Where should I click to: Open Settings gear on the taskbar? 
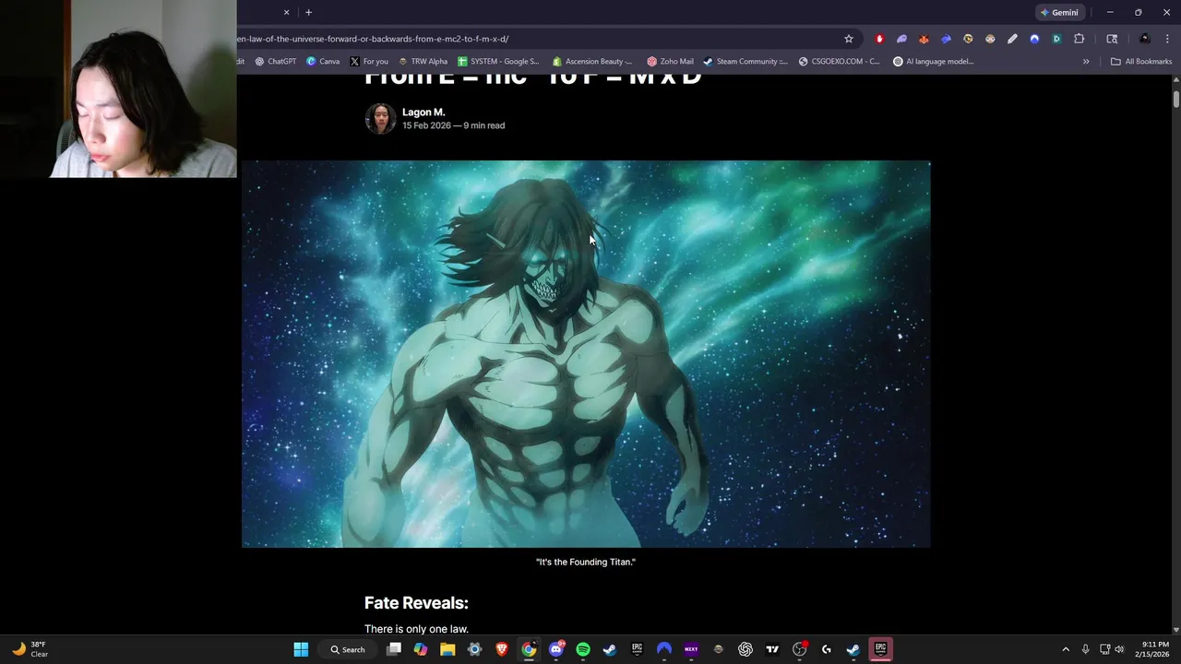tap(474, 649)
